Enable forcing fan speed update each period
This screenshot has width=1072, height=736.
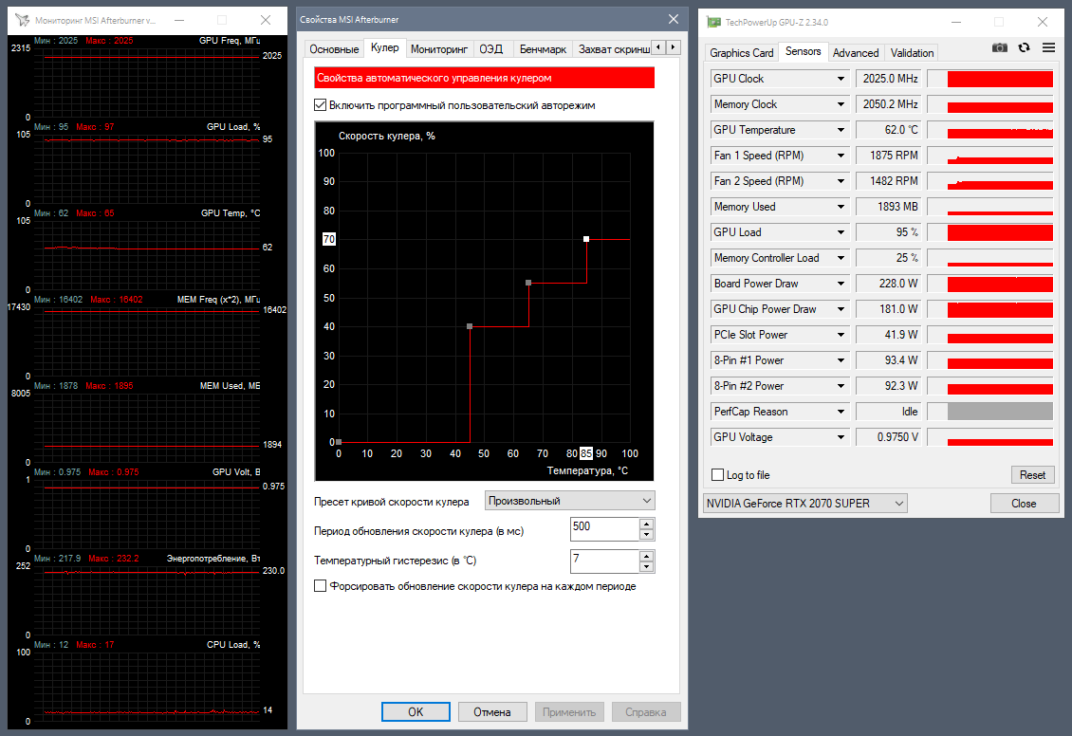pyautogui.click(x=320, y=586)
